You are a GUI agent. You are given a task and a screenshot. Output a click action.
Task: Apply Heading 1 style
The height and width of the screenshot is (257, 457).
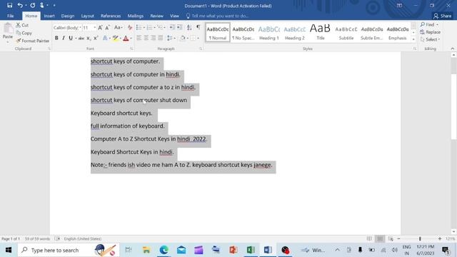pos(269,33)
